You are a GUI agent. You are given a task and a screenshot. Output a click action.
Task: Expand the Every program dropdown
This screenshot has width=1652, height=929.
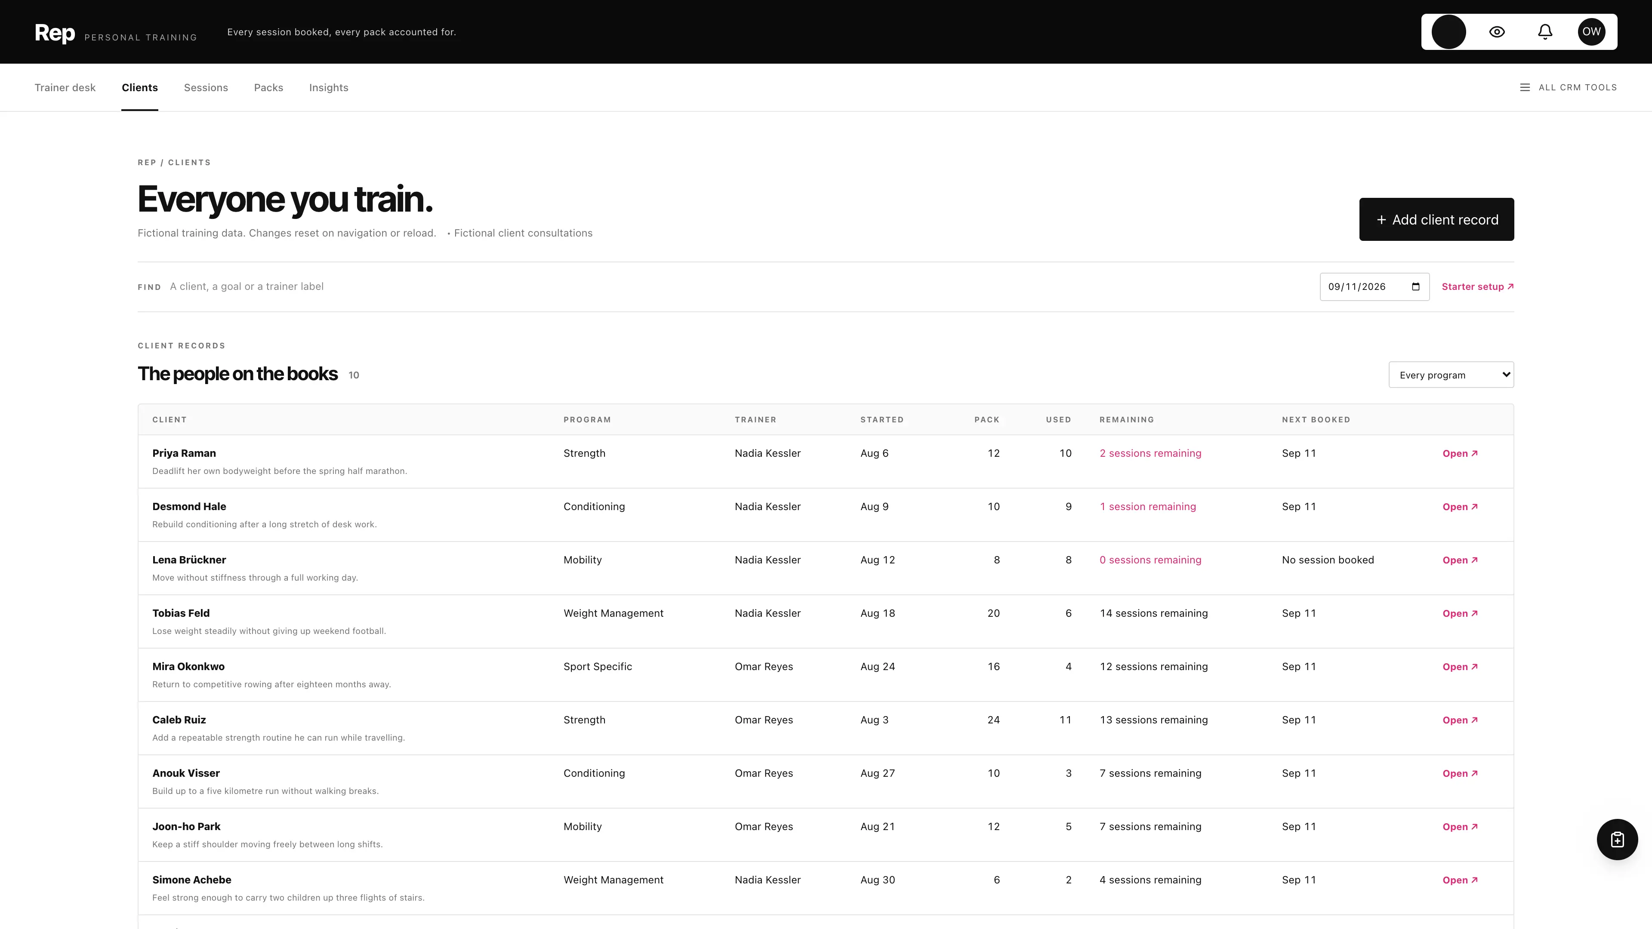pyautogui.click(x=1451, y=375)
